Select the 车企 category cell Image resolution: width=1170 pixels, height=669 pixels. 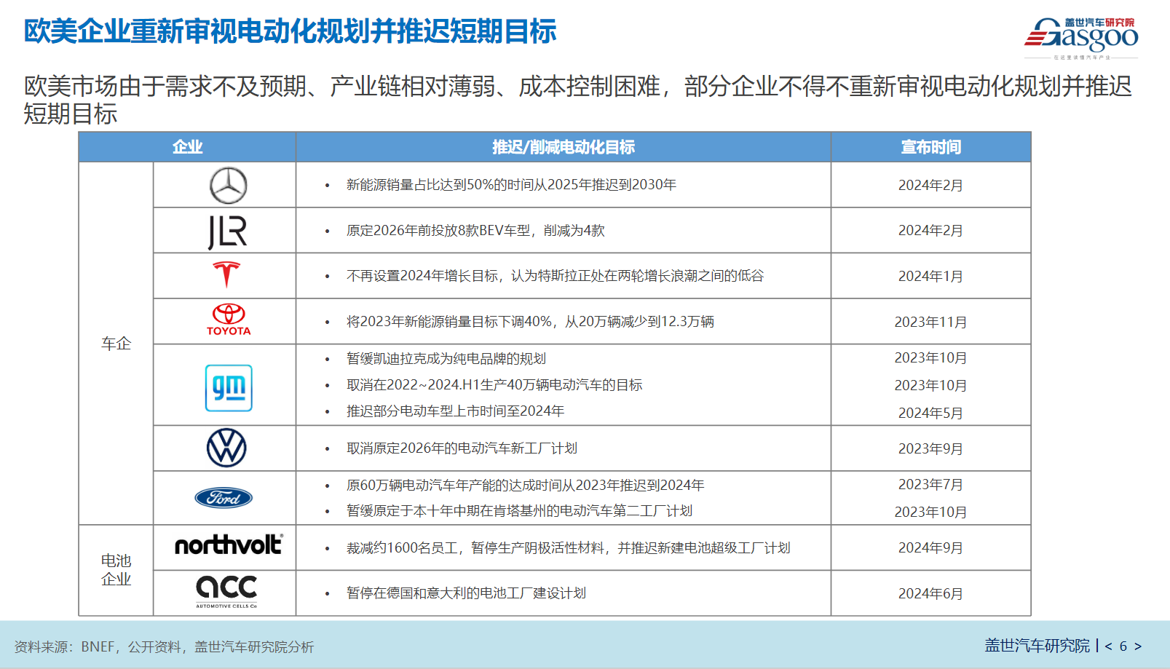116,344
